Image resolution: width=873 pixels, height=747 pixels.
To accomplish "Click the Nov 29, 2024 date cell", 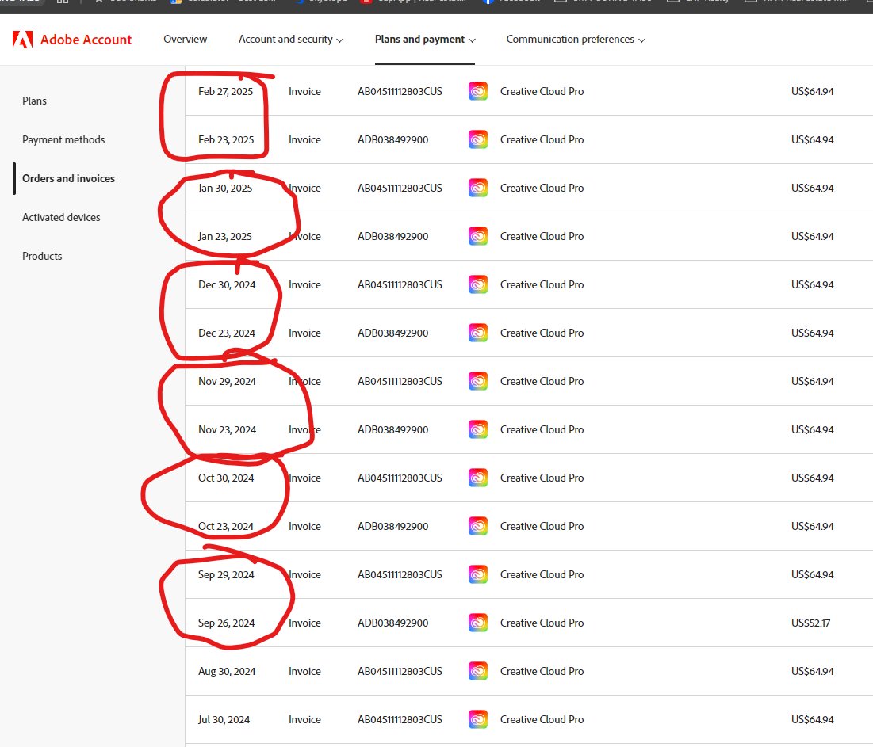I will 227,382.
